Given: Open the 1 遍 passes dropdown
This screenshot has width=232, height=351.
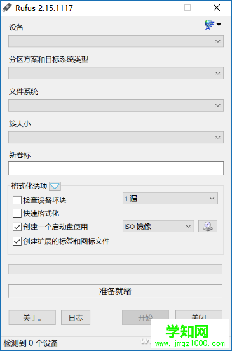Looking at the screenshot, I should click(x=170, y=198).
